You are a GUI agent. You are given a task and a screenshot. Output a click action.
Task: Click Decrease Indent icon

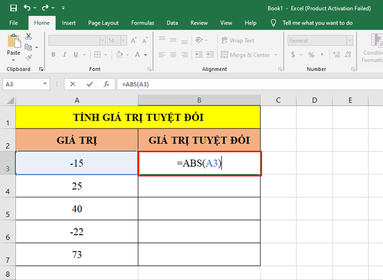(199, 54)
